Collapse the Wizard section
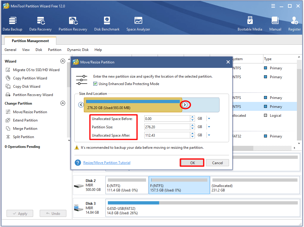This screenshot has height=227, width=304. [63, 61]
